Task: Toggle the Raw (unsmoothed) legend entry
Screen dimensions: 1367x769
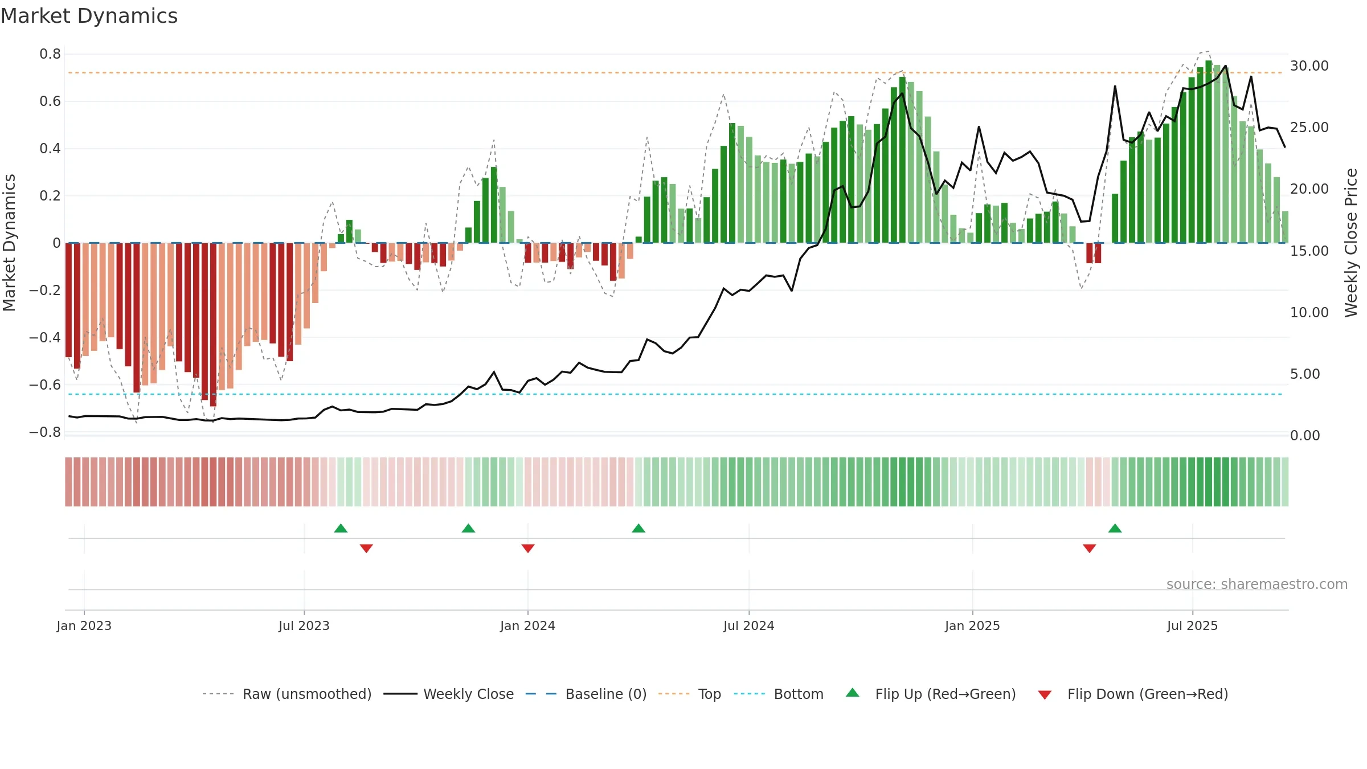Action: coord(287,694)
